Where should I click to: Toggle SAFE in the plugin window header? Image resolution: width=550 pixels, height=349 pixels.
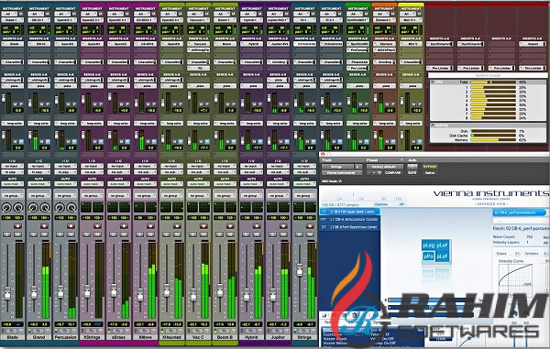pos(412,173)
